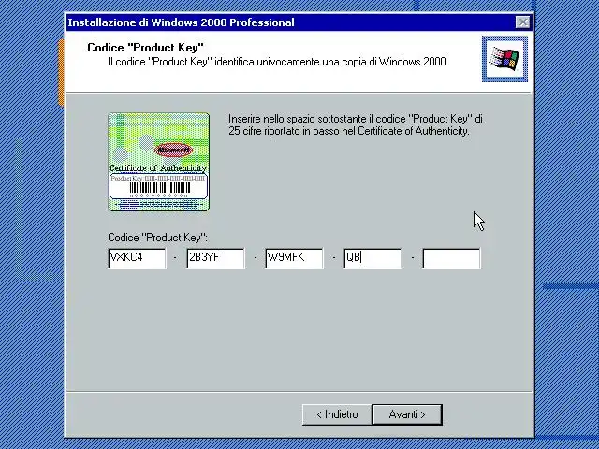Click the Certificate of Authenticity image
599x449 pixels.
click(x=158, y=162)
